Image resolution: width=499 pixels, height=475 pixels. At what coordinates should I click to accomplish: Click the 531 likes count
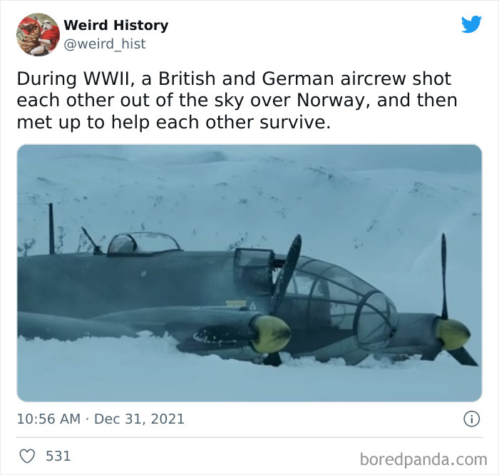click(x=58, y=456)
